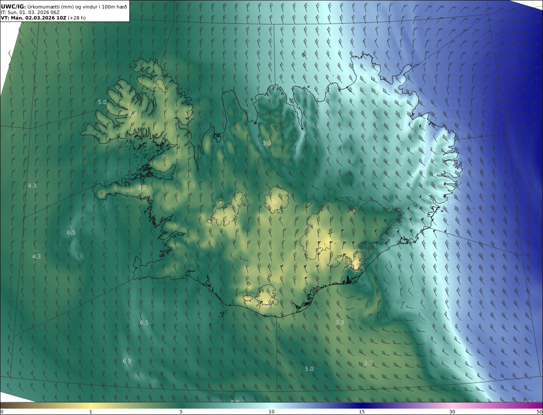Click the "6.9" value on the map

127,361
